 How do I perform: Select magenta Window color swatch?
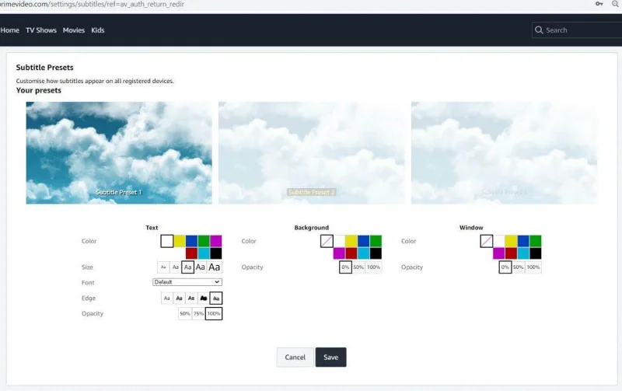(499, 253)
